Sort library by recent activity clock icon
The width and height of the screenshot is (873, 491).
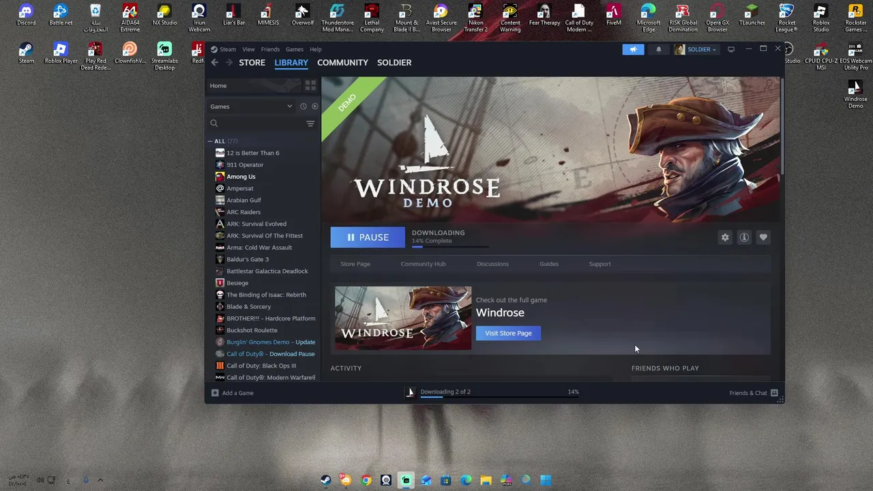tap(304, 106)
